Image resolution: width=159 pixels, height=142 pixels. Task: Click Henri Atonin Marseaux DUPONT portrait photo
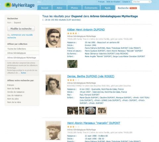click(53, 130)
